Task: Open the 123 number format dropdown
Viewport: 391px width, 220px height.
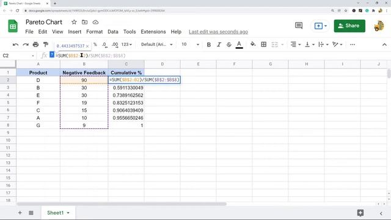Action: [x=126, y=45]
